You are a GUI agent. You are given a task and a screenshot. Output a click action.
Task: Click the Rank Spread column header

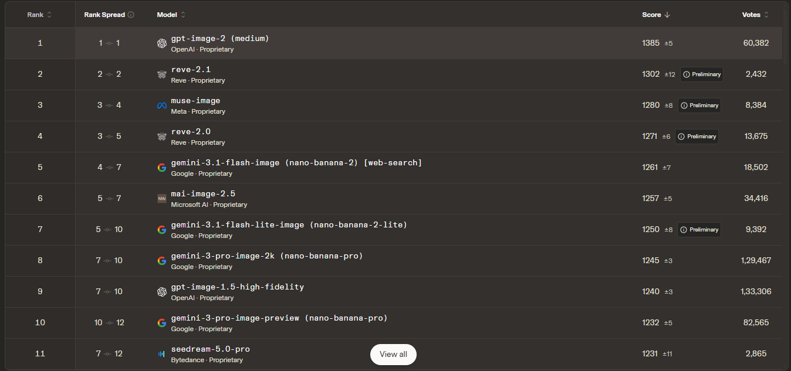tap(104, 15)
